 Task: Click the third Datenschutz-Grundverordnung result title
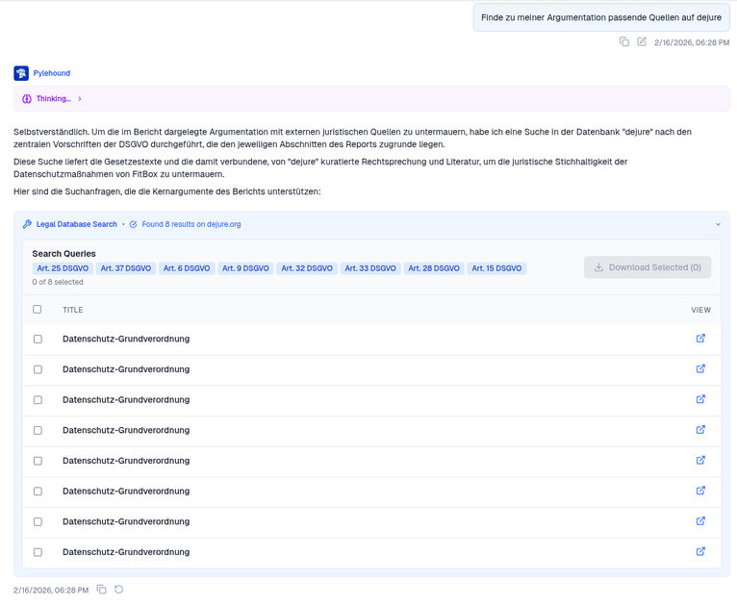(x=126, y=400)
